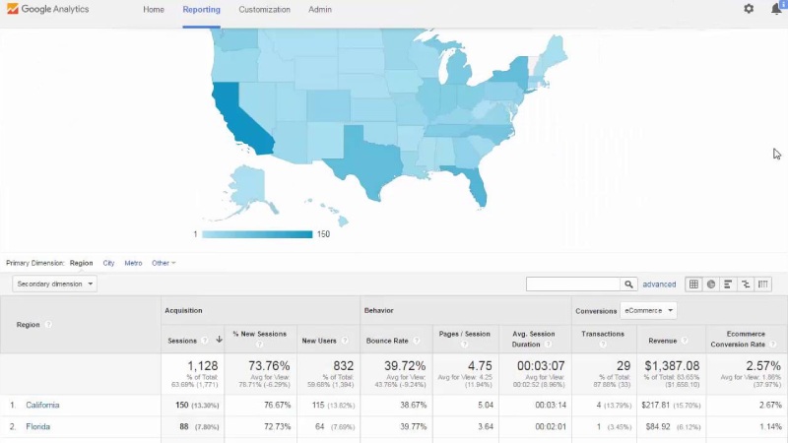Open help icon next to Avg. Session Duration
788x443 pixels.
[549, 345]
